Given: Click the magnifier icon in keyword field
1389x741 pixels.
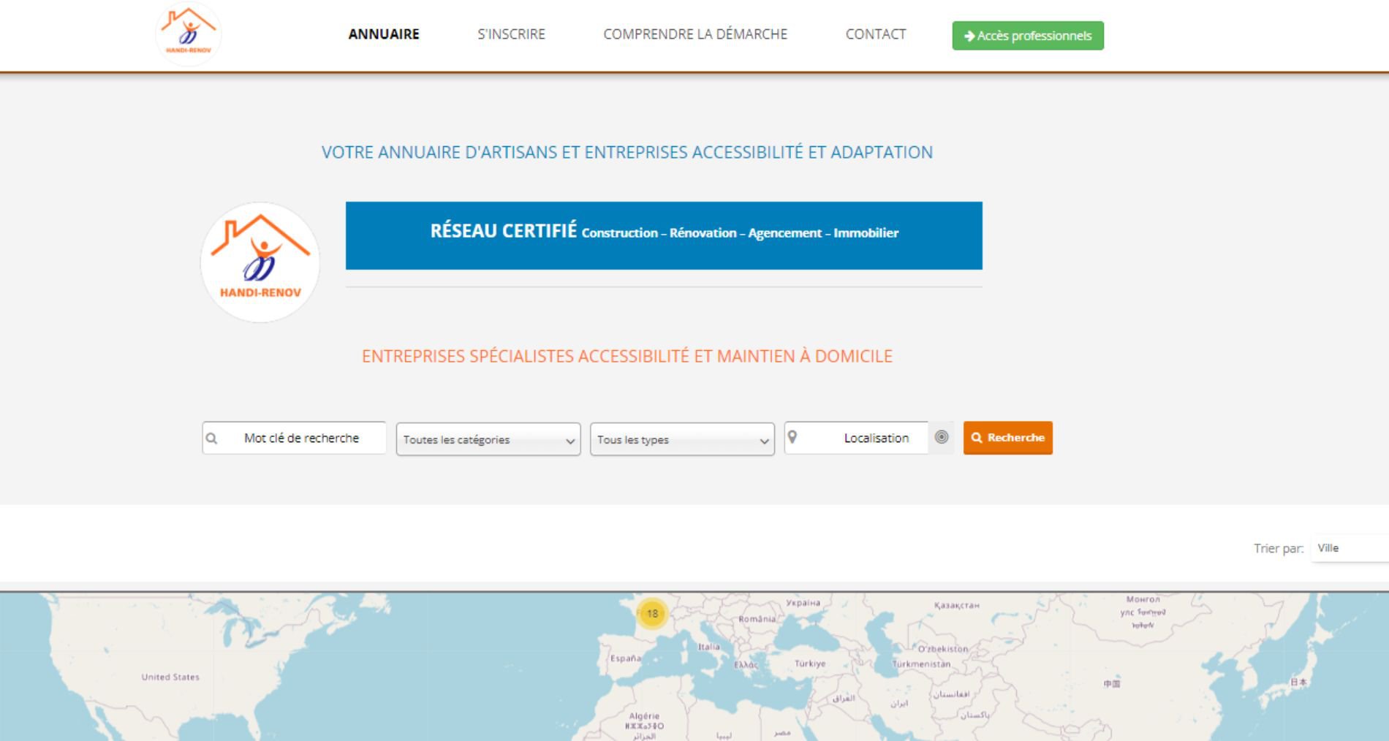Looking at the screenshot, I should click(x=212, y=438).
